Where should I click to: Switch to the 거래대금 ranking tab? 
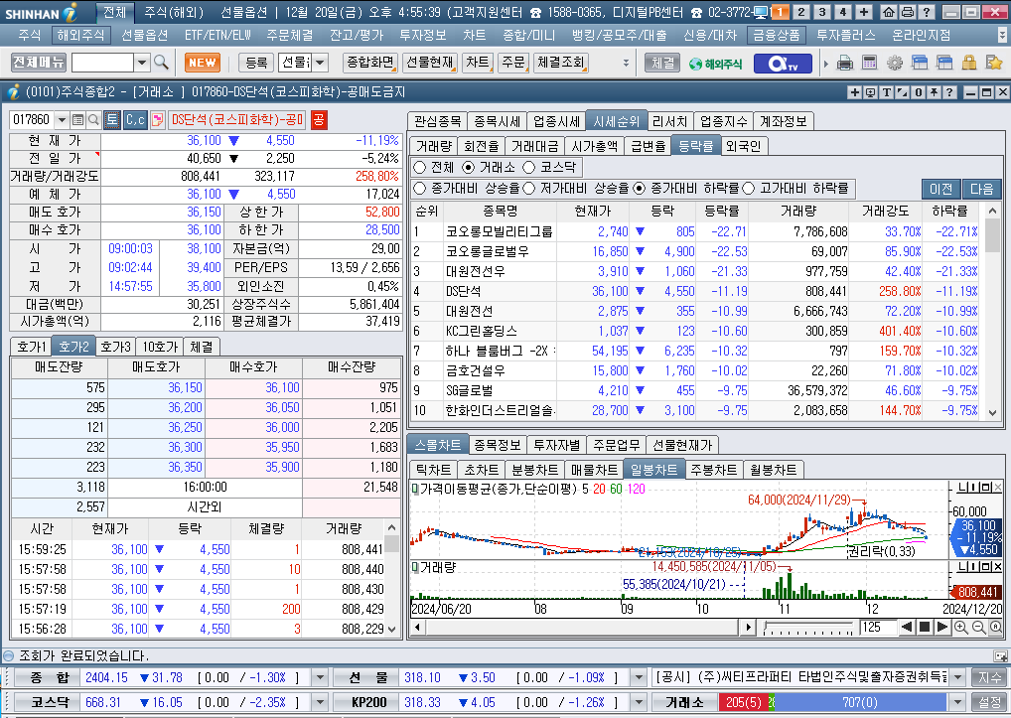[x=534, y=146]
